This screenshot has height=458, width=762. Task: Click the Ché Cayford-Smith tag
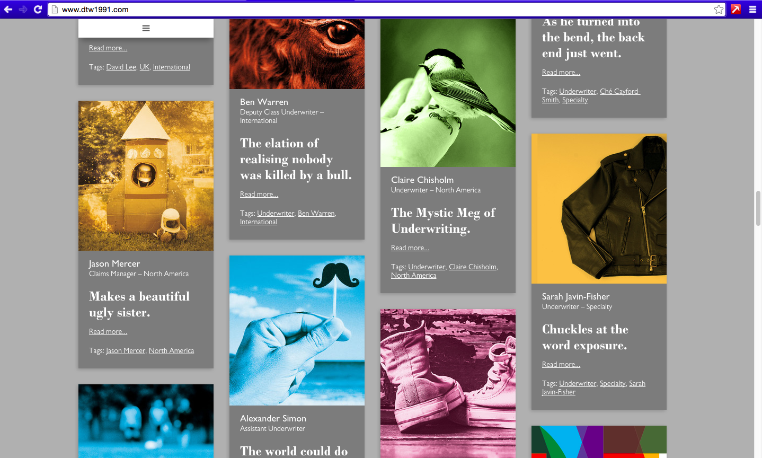point(620,92)
